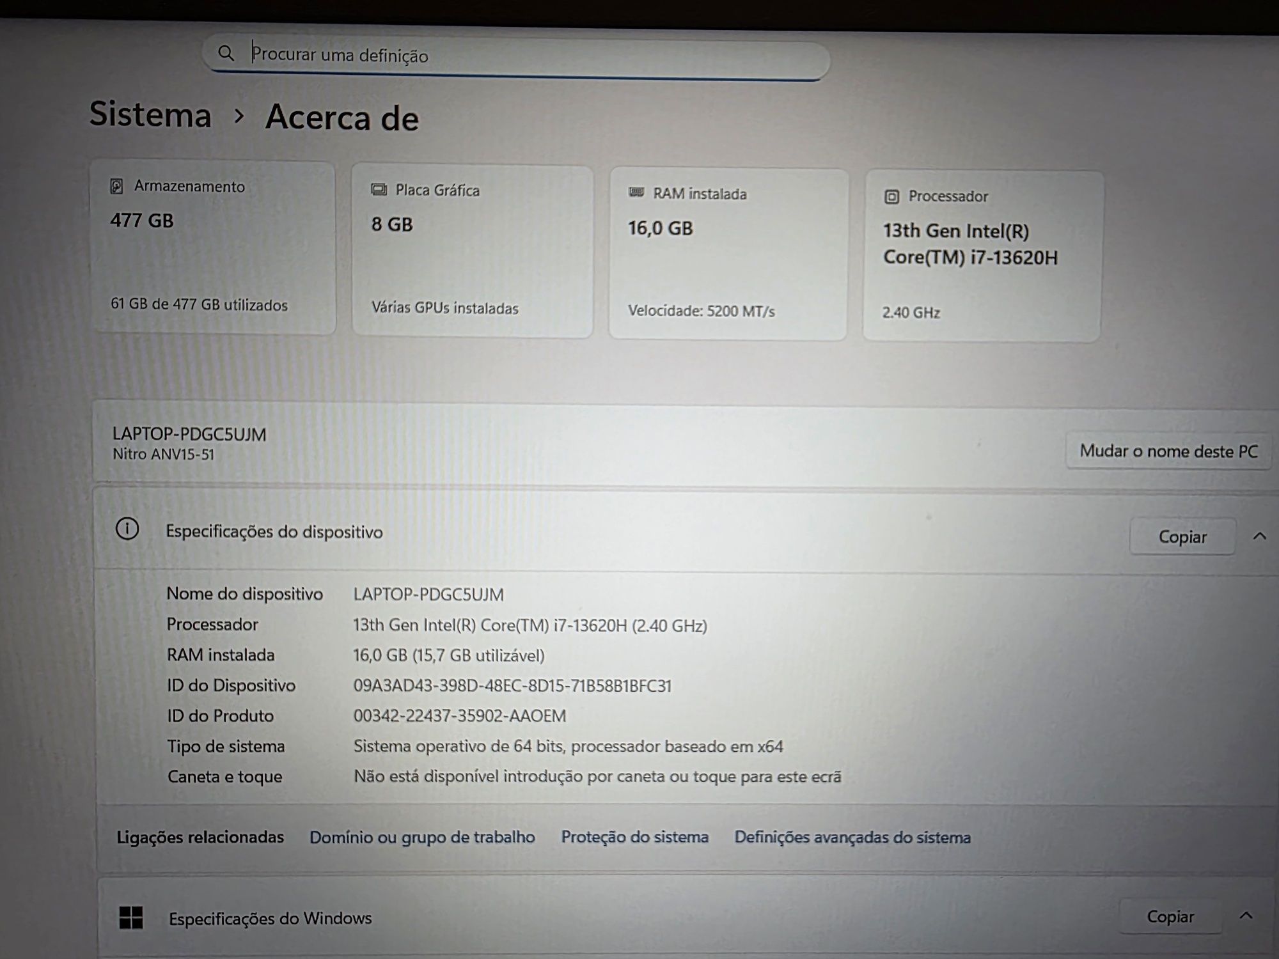
Task: Click the Caneta e toque label
Action: click(225, 776)
